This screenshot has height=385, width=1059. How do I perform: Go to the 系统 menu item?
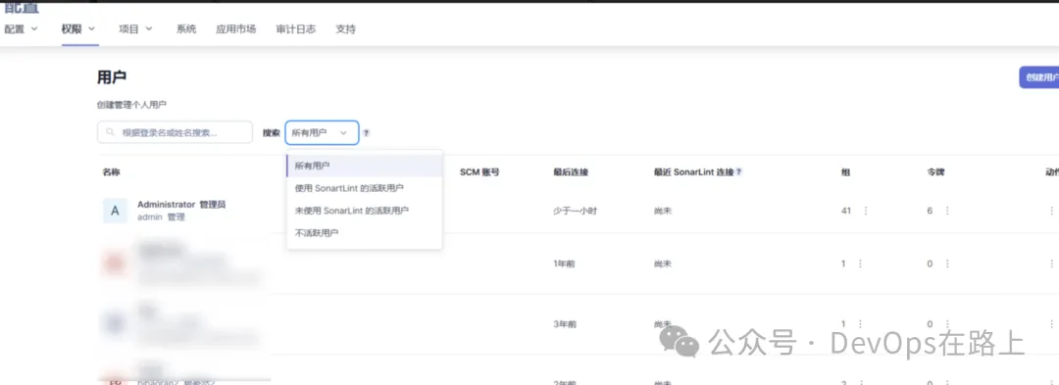point(186,29)
